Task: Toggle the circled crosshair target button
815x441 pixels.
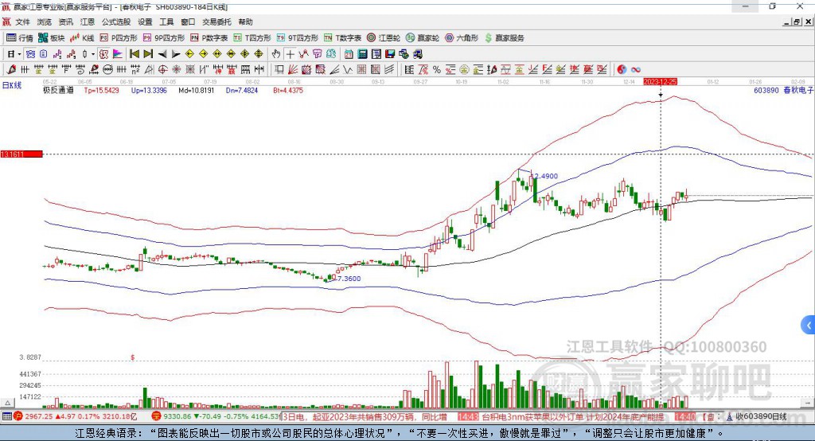Action: (162, 70)
